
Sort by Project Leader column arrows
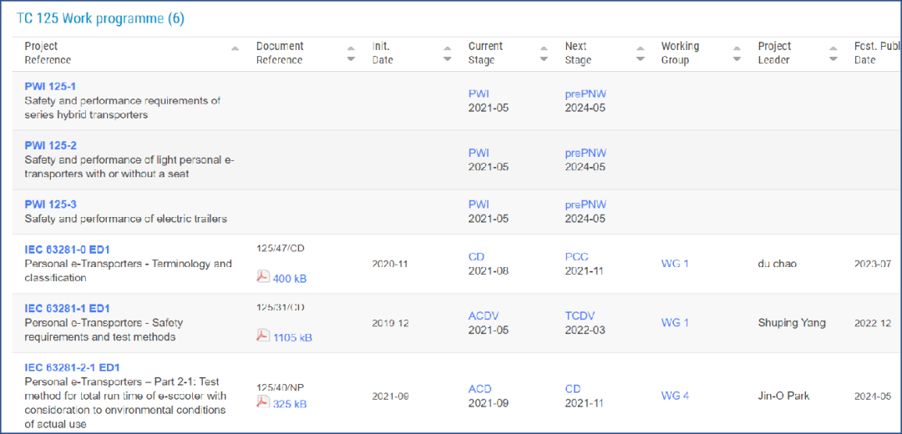(833, 53)
